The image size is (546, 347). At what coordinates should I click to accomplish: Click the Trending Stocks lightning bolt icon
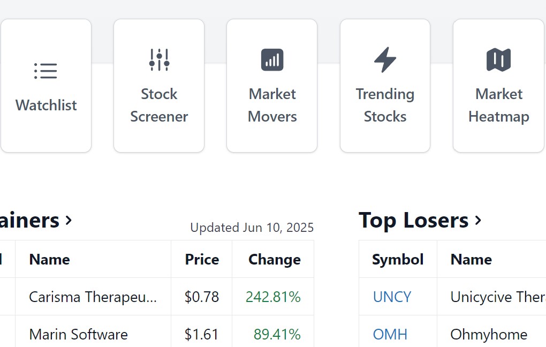(385, 59)
